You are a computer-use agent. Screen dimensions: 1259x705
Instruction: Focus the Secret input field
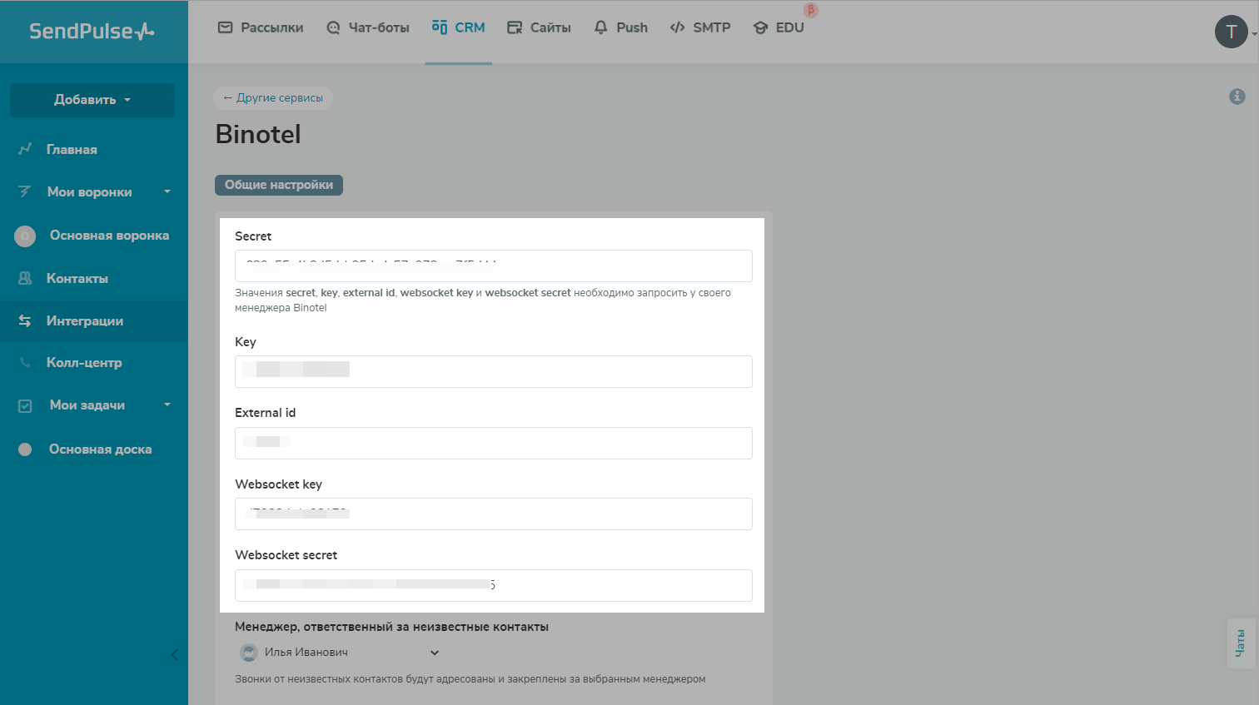coord(494,266)
